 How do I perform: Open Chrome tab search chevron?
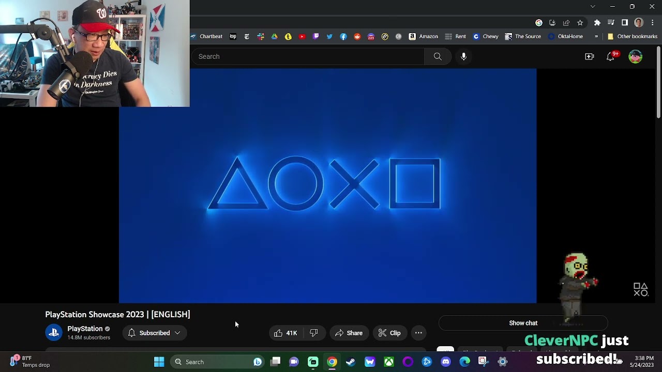point(593,6)
